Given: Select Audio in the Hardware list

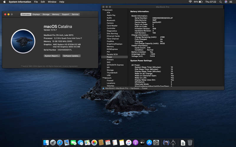Looking at the screenshot, I should 109,18.
